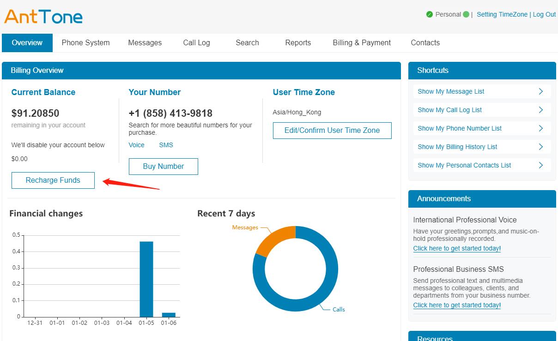
Task: Click Setting TimeZone link
Action: 502,14
